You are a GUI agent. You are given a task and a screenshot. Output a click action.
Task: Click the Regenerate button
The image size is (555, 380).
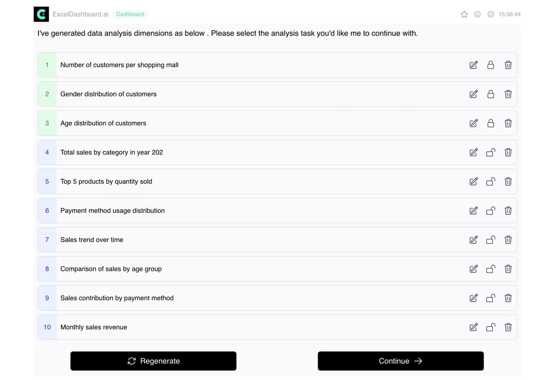tap(153, 361)
